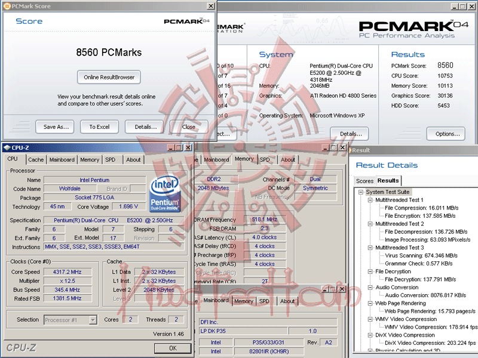Close the main PCMark04 window

472,6
